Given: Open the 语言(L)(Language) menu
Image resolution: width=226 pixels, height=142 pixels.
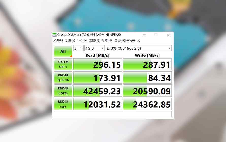Looking at the screenshot, I should [x=127, y=40].
